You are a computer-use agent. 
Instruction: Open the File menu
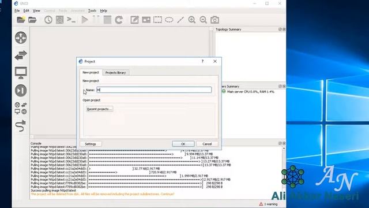click(x=17, y=10)
